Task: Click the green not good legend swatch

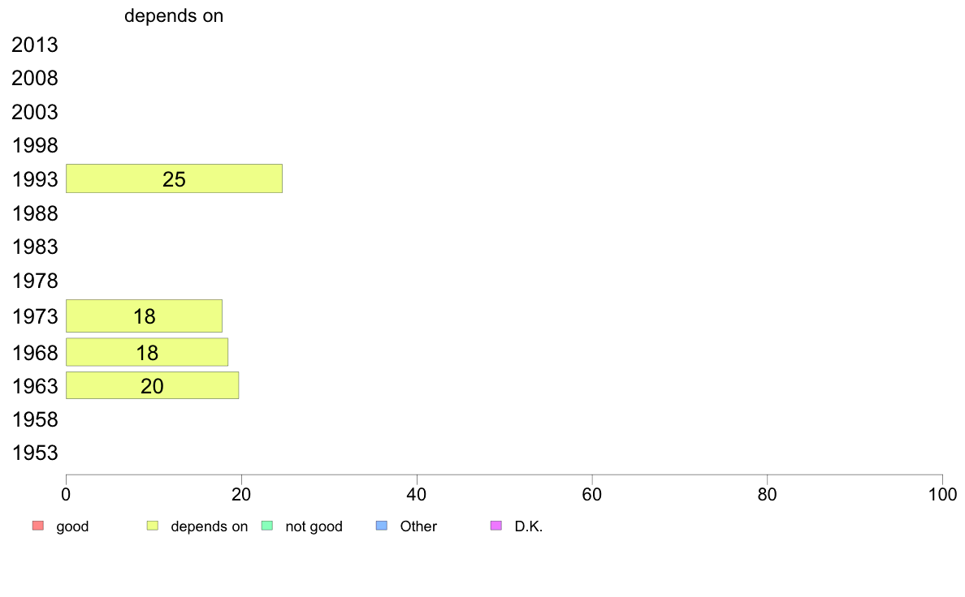Action: (x=267, y=526)
